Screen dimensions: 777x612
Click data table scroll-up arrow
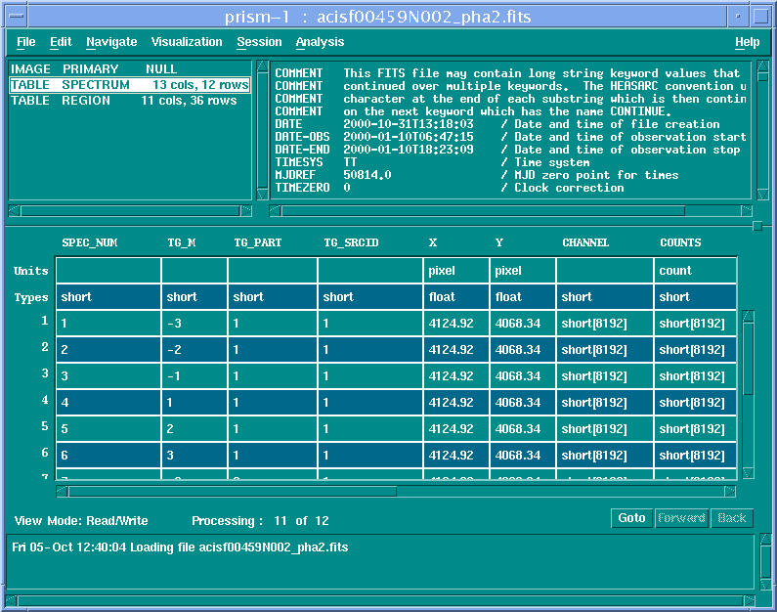(x=749, y=316)
